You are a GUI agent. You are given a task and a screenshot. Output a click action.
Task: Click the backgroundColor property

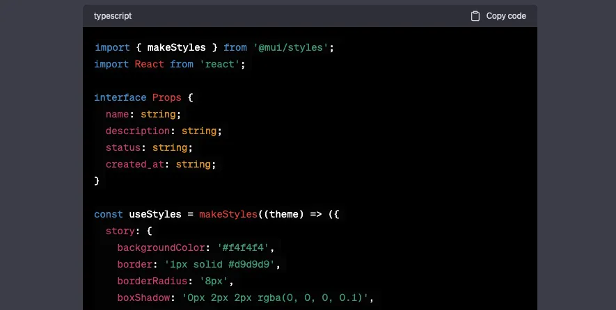click(x=161, y=247)
